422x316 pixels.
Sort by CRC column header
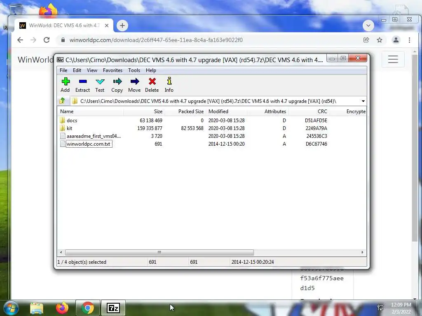pyautogui.click(x=309, y=111)
